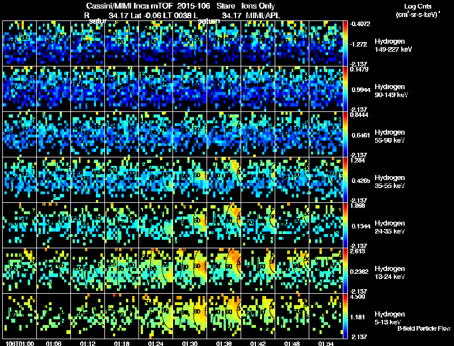454x346 pixels.
Task: Select the color bar beside Hydrogen 90-149 keV
Action: click(345, 89)
